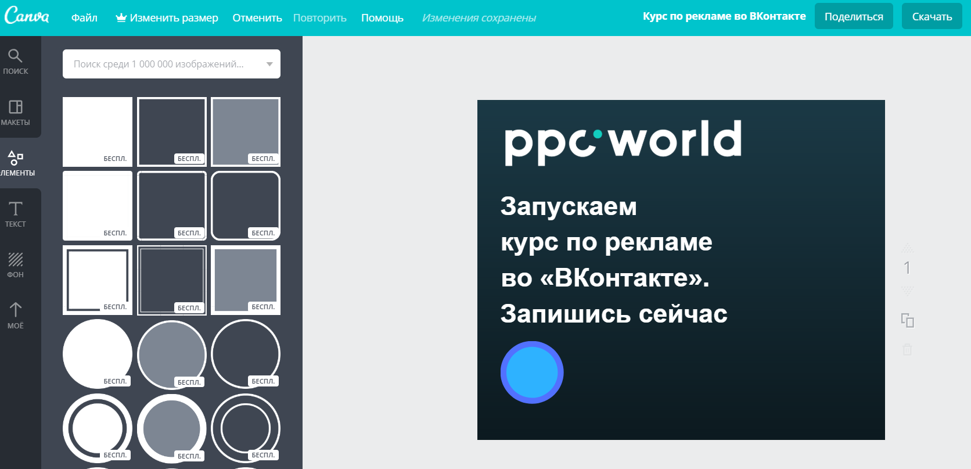Click the Canva logo

[x=27, y=16]
